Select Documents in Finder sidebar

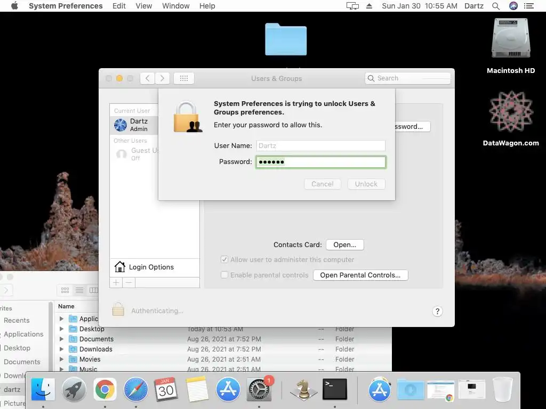click(x=22, y=362)
